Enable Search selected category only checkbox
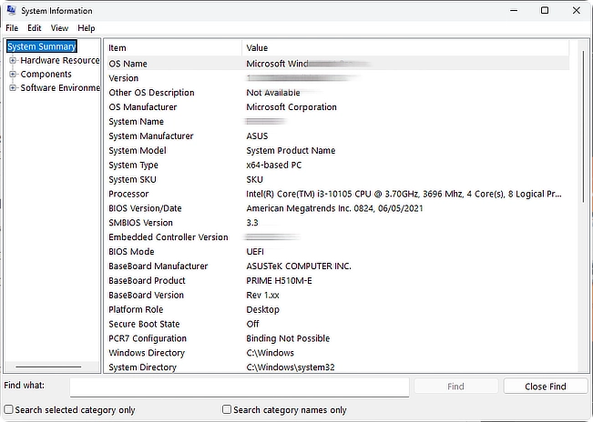 coord(8,409)
